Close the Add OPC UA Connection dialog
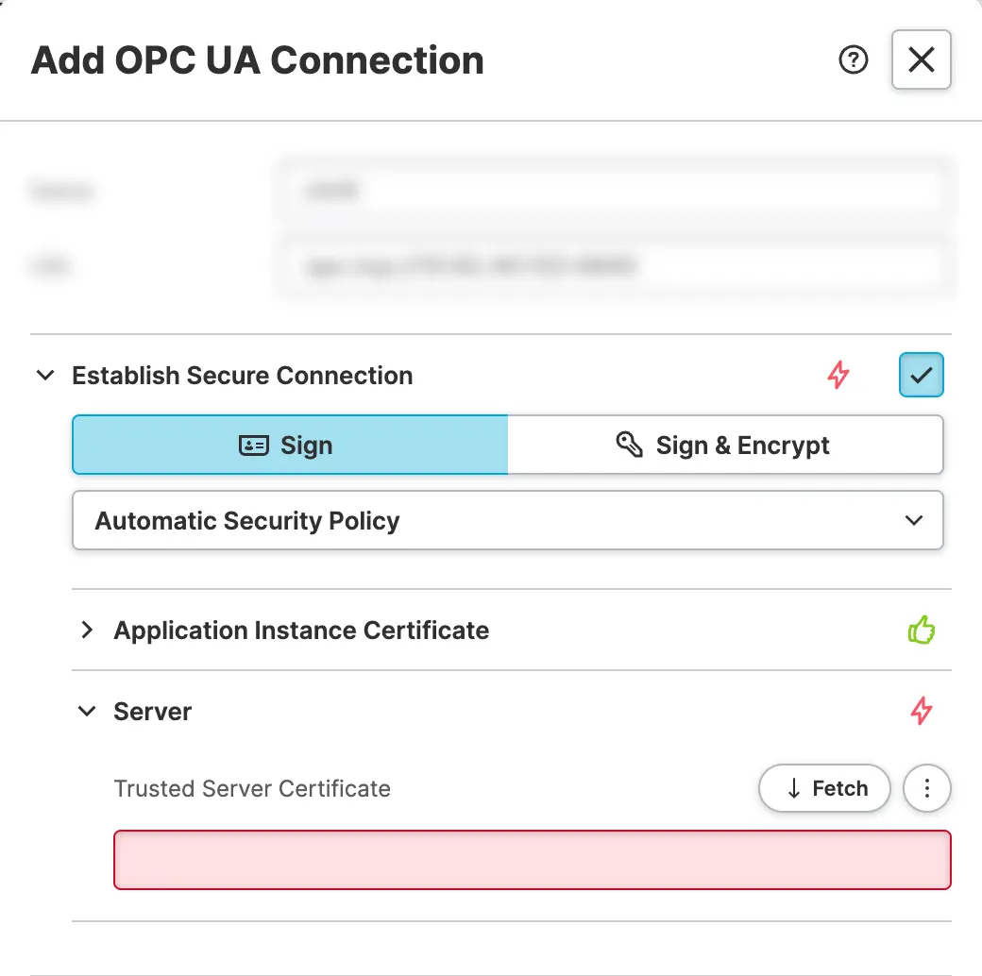 pyautogui.click(x=921, y=60)
